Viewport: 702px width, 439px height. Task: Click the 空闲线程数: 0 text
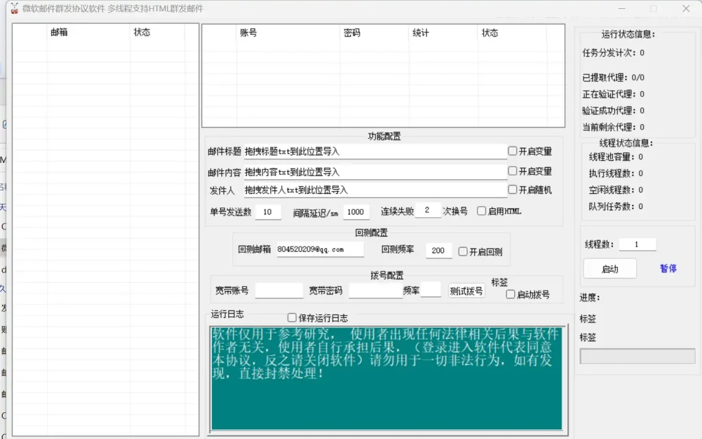coord(616,190)
